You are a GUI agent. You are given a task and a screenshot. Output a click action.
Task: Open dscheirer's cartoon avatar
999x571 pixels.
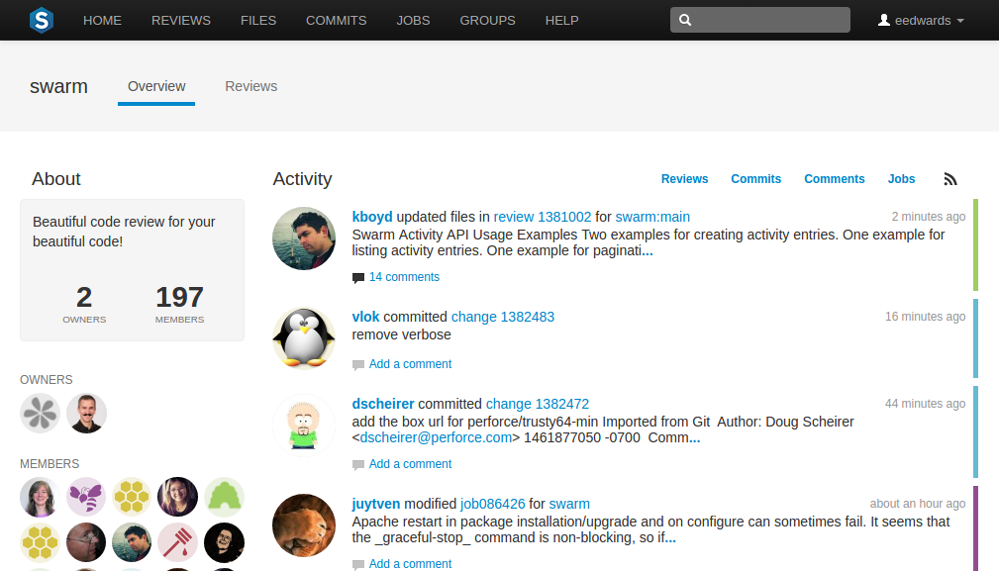tap(304, 426)
